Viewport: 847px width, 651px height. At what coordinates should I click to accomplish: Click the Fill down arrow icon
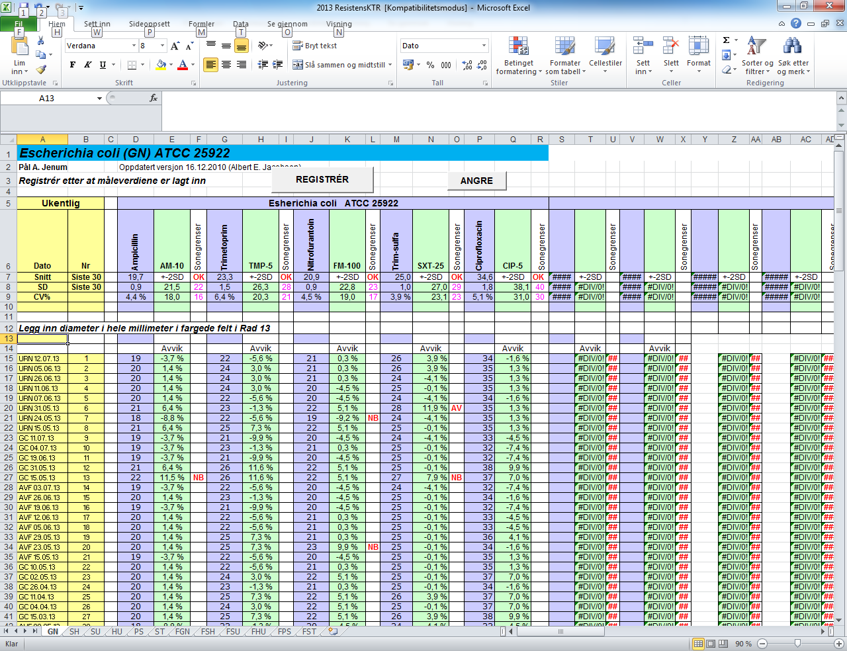tap(726, 55)
